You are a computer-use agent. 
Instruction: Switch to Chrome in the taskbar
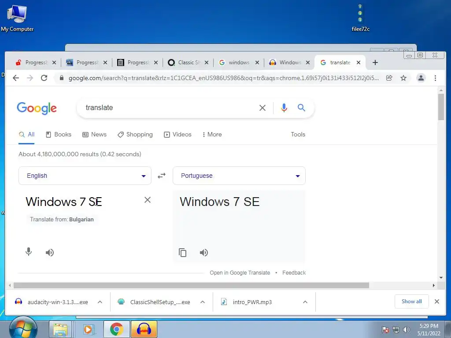click(116, 329)
